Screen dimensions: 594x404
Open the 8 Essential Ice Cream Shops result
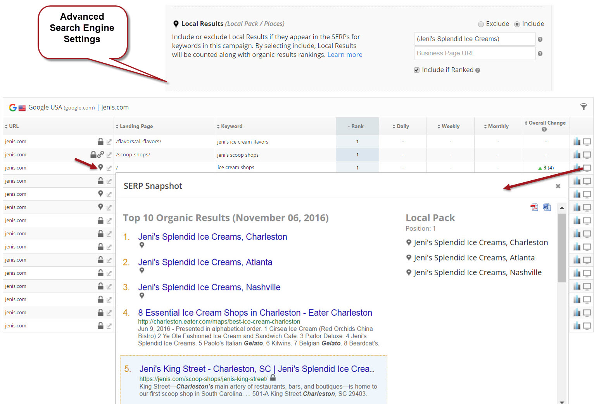point(255,313)
